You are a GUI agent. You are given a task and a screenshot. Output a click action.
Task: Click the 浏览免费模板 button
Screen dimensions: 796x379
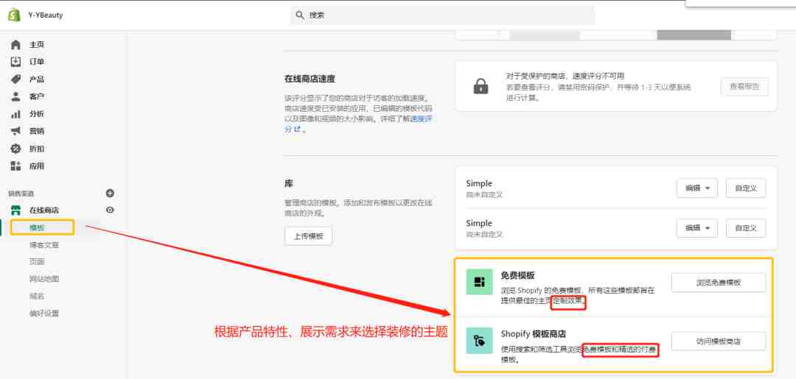(719, 283)
